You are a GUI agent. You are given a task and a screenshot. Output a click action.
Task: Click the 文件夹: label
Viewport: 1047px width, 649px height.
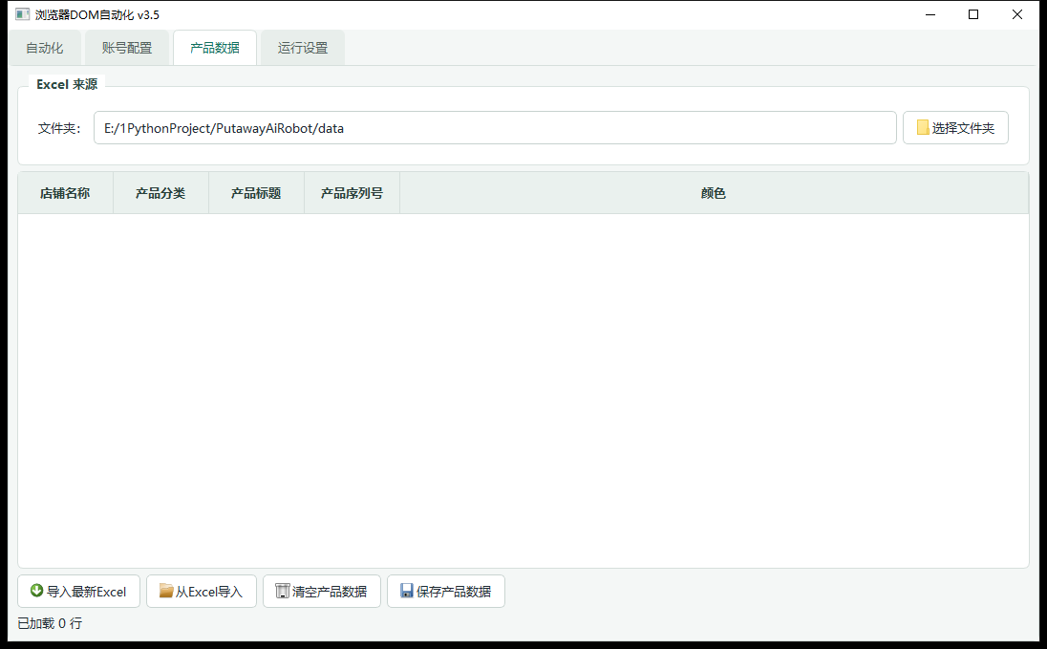pyautogui.click(x=59, y=128)
